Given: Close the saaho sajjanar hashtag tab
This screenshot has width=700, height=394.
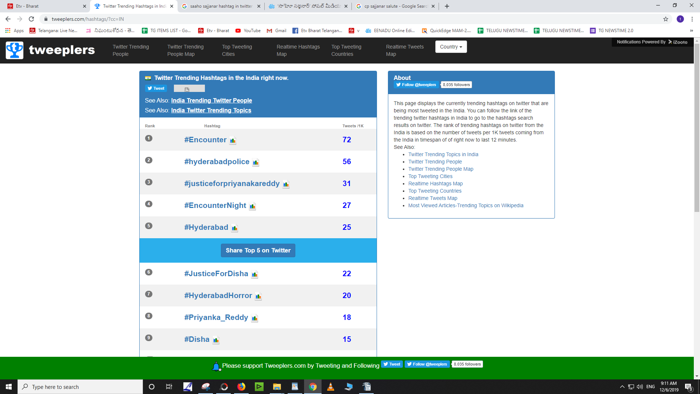Looking at the screenshot, I should click(259, 6).
